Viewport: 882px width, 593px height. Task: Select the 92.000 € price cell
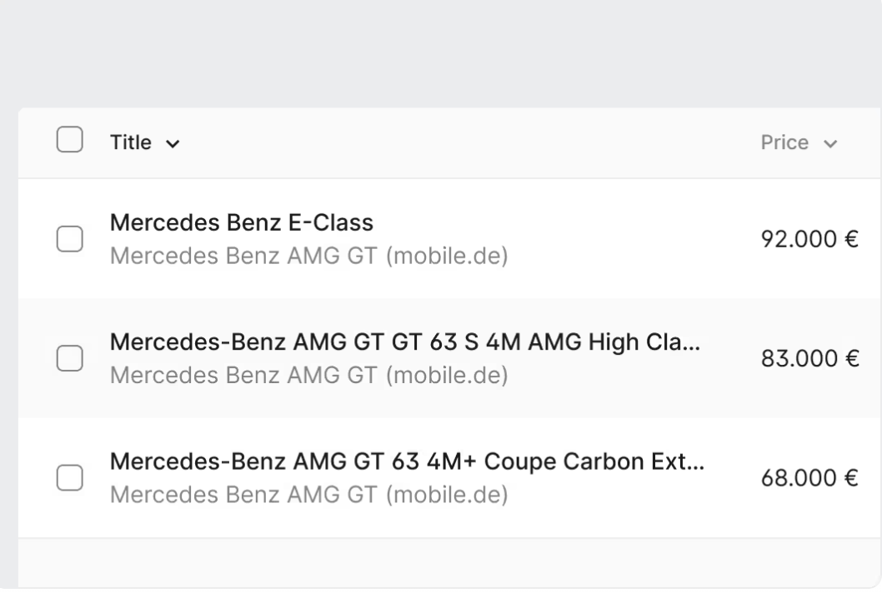click(809, 239)
